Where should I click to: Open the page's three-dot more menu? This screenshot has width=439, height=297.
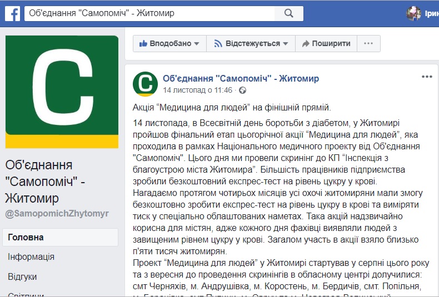tap(368, 44)
